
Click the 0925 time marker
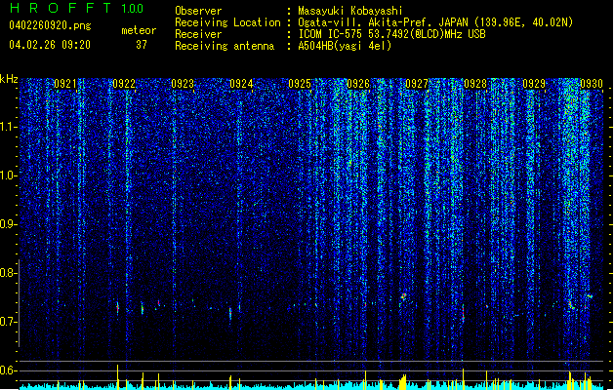click(x=300, y=84)
